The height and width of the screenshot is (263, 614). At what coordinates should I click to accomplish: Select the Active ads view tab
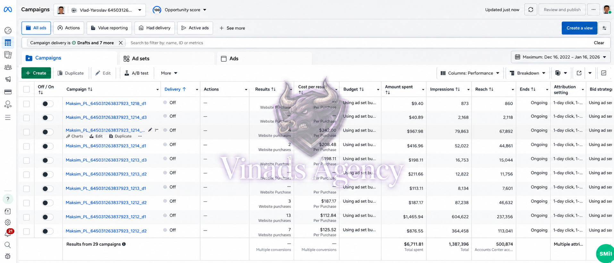195,28
